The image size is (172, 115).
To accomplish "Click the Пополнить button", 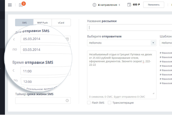I will coord(153,5).
